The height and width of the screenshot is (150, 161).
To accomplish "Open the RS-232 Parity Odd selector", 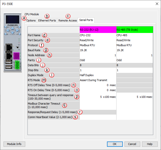I will 98,60.
